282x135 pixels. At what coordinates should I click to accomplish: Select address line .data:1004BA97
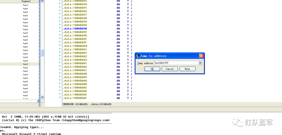coord(75,15)
